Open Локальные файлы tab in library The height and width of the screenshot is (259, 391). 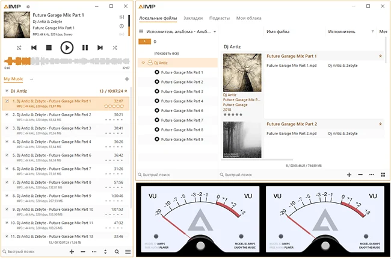pos(158,18)
